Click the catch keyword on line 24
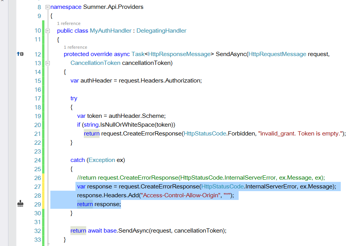Screen dimensions: 352x246 point(78,160)
